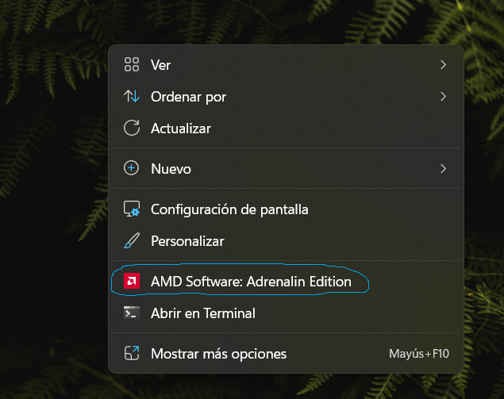
Task: Click the paintbrush Personalizar icon
Action: 132,241
